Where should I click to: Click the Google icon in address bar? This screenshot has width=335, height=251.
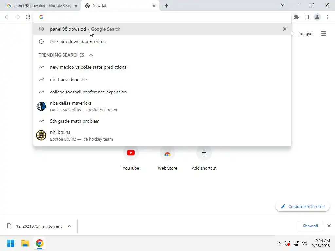pos(41,17)
